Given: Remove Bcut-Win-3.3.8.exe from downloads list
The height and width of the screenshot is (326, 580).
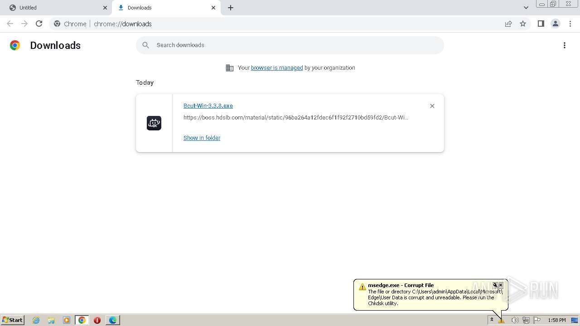Looking at the screenshot, I should click(x=432, y=106).
